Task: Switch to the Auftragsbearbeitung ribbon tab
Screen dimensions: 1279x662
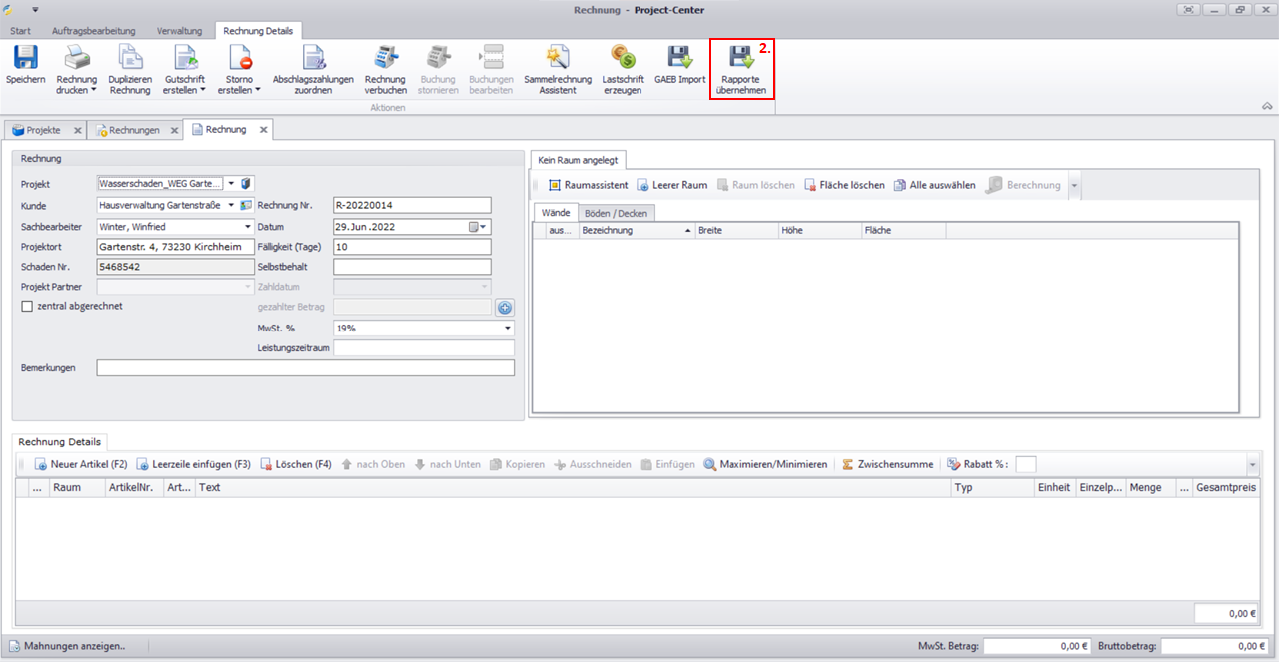Action: pyautogui.click(x=93, y=31)
